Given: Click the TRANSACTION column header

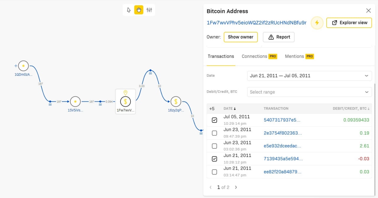Looking at the screenshot, I should click(276, 109).
